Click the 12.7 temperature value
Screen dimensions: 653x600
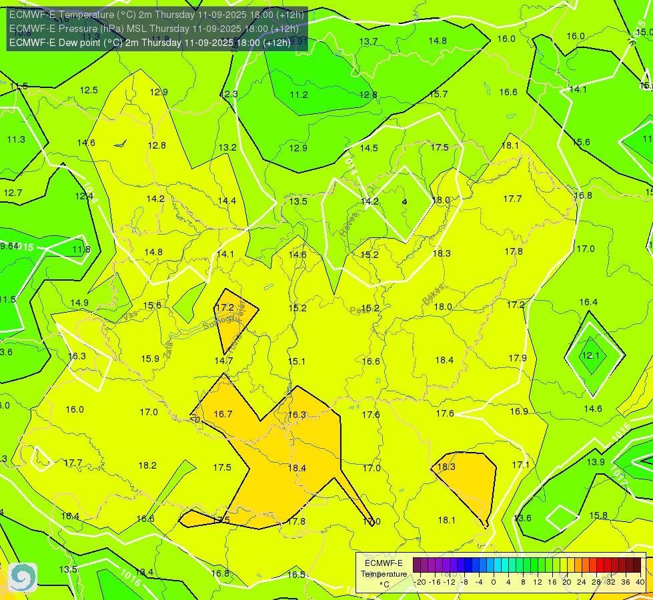point(13,193)
